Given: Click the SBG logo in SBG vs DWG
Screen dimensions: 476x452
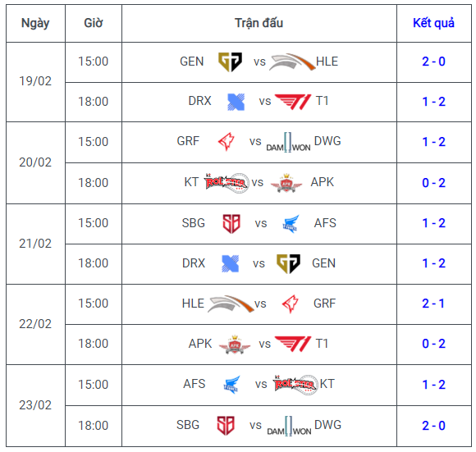Looking at the screenshot, I should pos(226,426).
